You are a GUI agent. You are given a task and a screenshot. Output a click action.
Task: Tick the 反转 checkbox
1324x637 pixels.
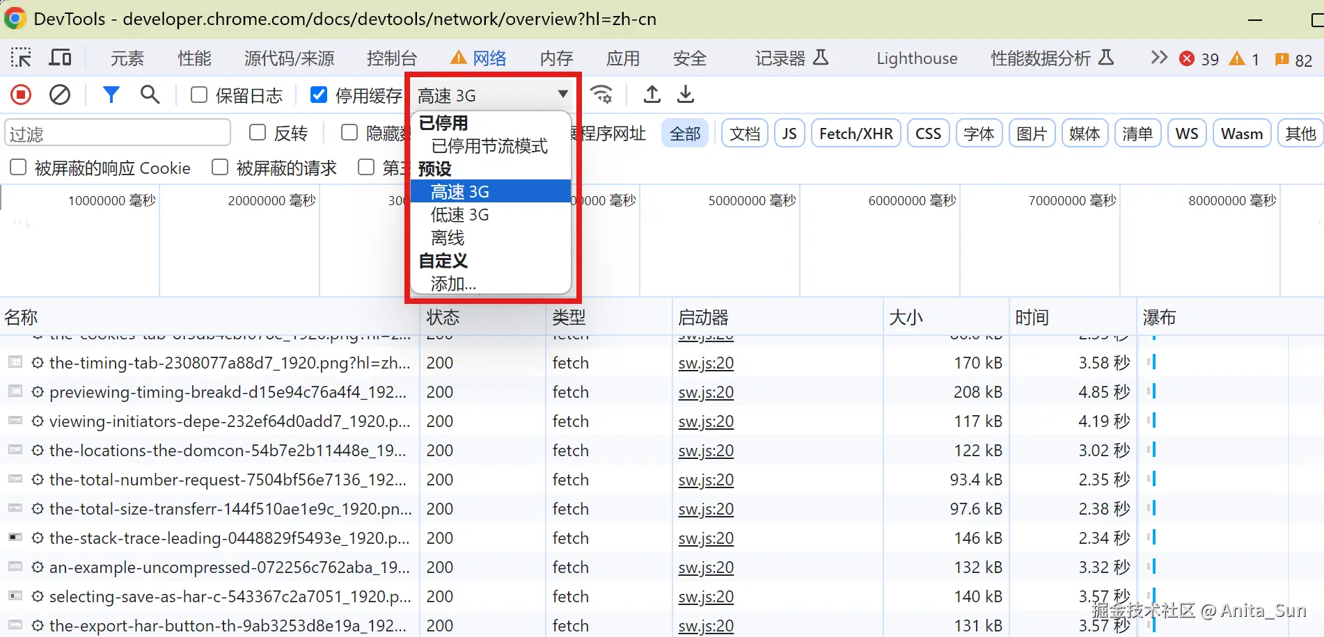258,132
